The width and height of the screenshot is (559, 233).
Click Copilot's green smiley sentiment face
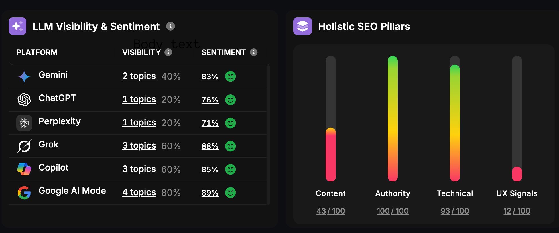pos(230,169)
